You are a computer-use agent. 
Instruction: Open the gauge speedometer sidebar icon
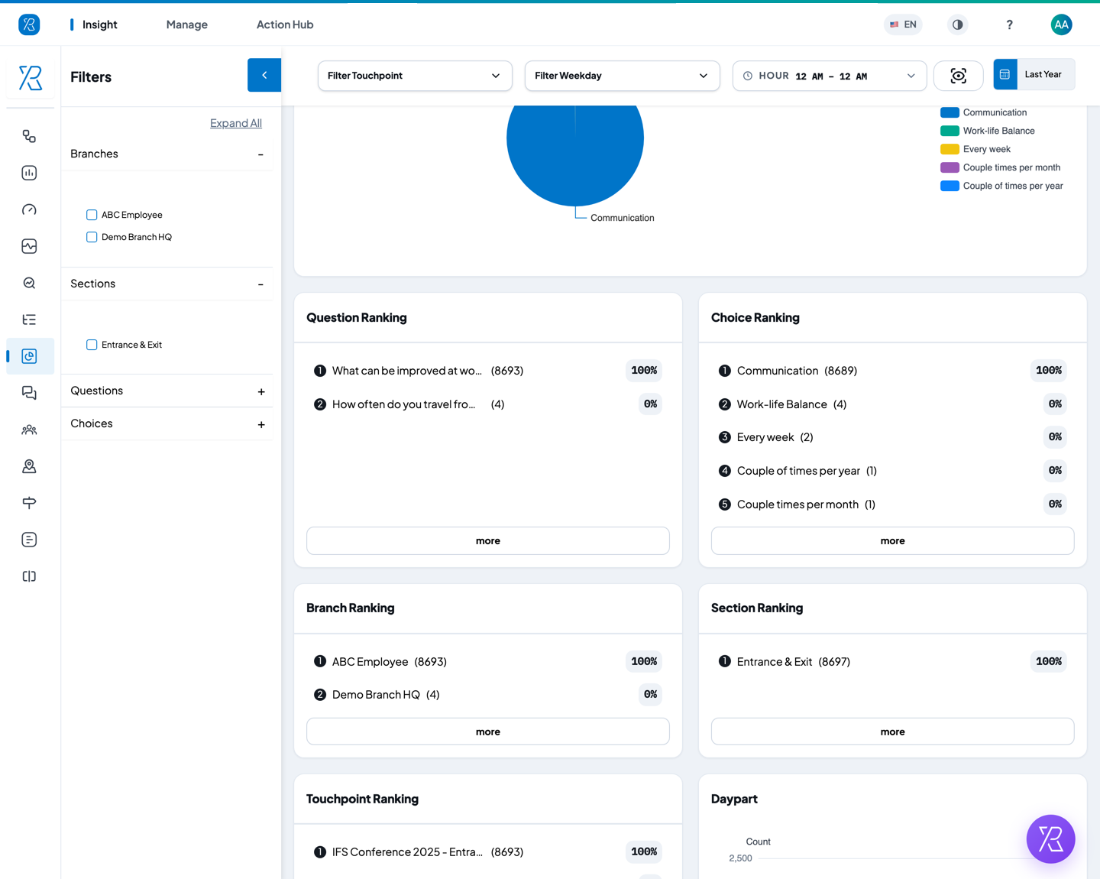coord(29,209)
